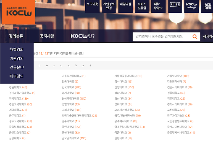This screenshot has width=213, height=144.
Task: Open 강서대학교 (43) lectures
Action: tap(123, 81)
